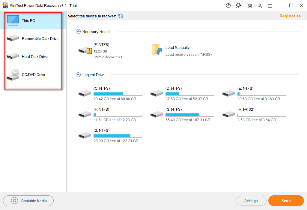This screenshot has height=210, width=307.
Task: Start scanning with the Scan button
Action: coord(286,201)
